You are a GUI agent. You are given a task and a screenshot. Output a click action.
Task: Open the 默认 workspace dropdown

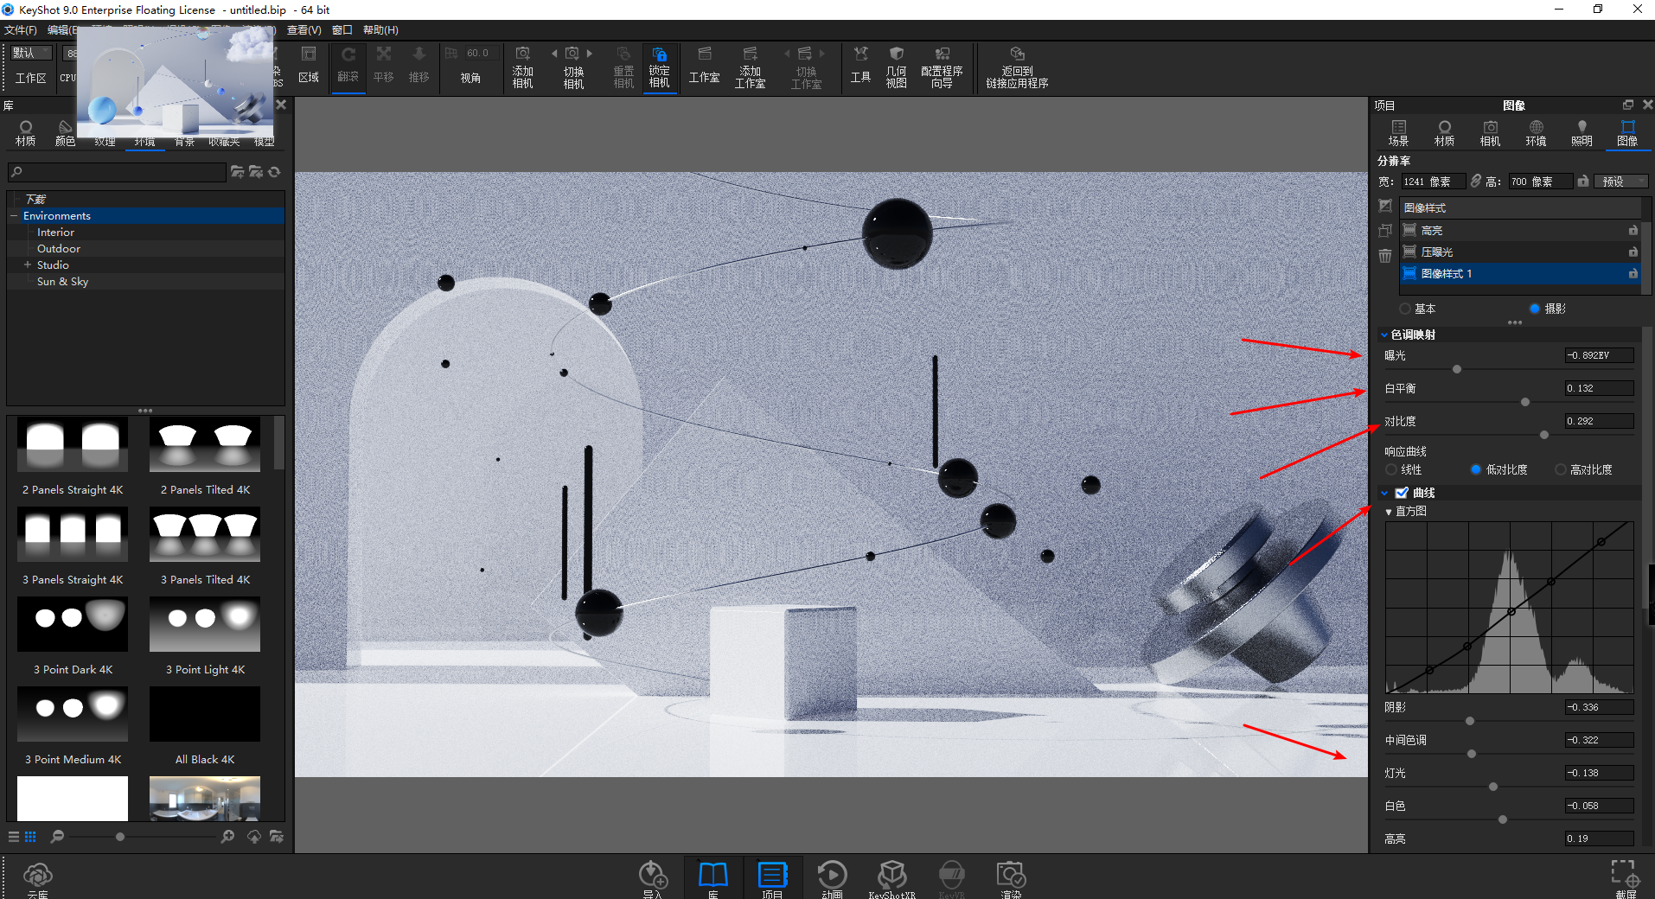(x=32, y=53)
